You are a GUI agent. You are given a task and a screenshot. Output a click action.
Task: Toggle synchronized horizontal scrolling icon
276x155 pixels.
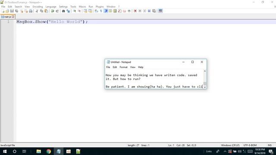pos(90,11)
